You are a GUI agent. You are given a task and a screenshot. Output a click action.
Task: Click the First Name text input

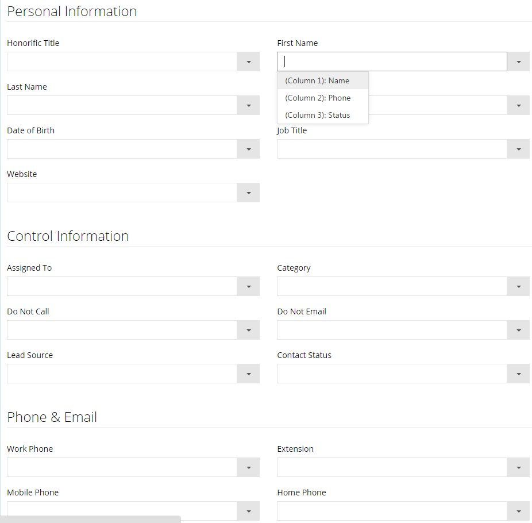coord(392,61)
